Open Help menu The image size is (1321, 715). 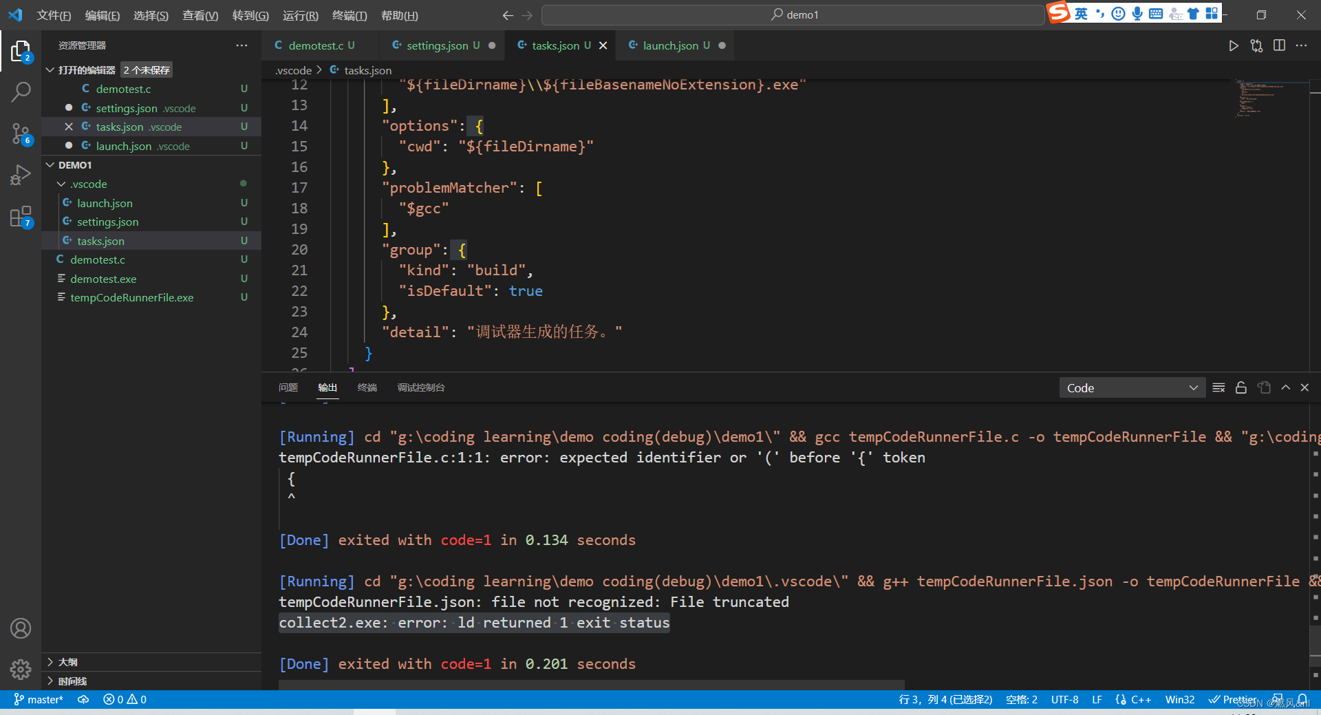(x=399, y=15)
